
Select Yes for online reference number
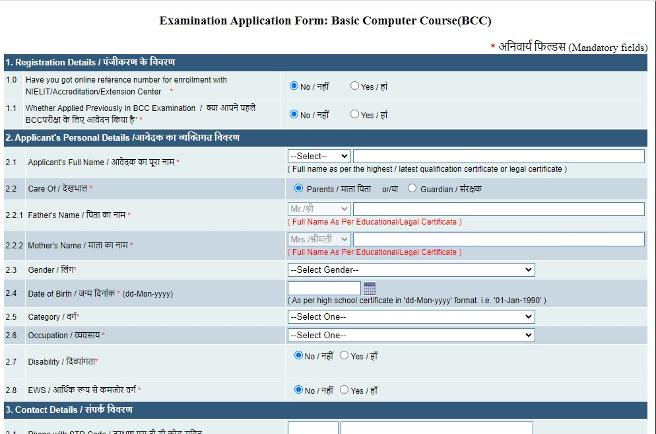pyautogui.click(x=354, y=86)
